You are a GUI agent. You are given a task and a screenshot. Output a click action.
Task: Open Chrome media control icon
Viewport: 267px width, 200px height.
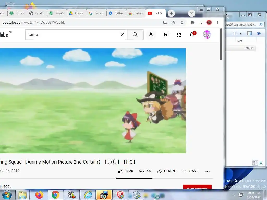201,22
